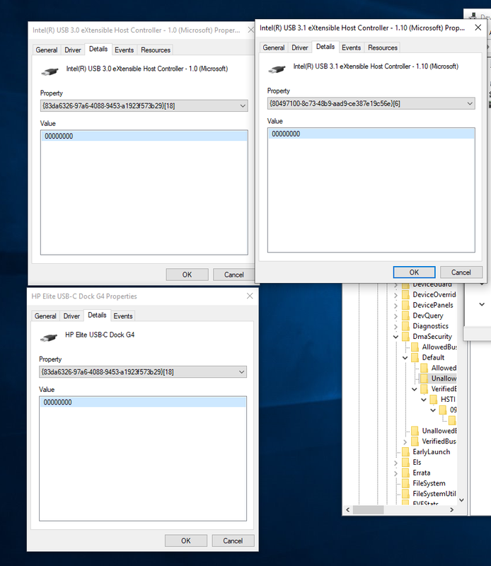Viewport: 491px width, 566px height.
Task: Open Property dropdown in USB 3.0 Controller window
Action: coord(144,105)
